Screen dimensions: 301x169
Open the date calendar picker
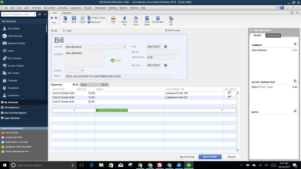(165, 47)
